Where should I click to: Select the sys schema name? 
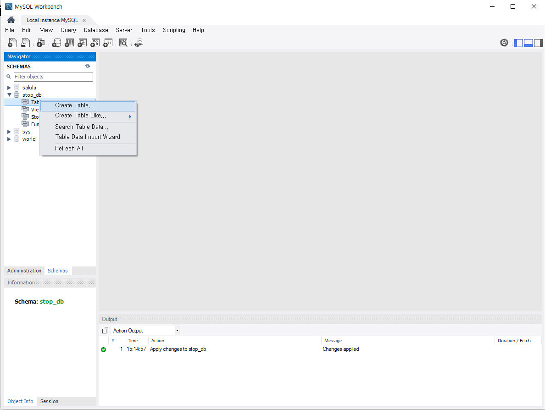(27, 132)
